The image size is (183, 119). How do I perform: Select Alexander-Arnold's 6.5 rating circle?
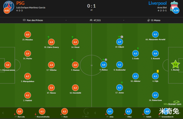point(155,34)
